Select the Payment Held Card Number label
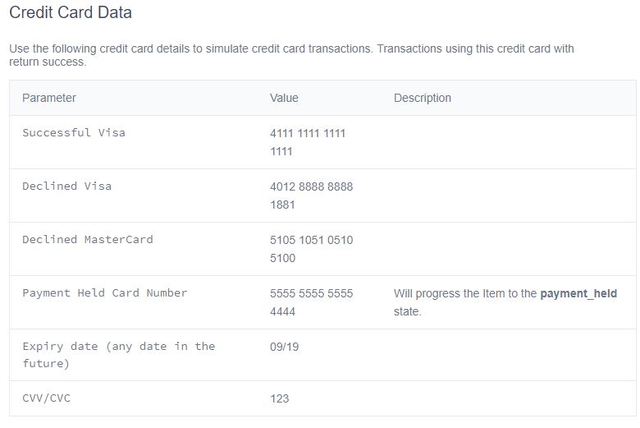Image resolution: width=640 pixels, height=428 pixels. click(x=105, y=292)
